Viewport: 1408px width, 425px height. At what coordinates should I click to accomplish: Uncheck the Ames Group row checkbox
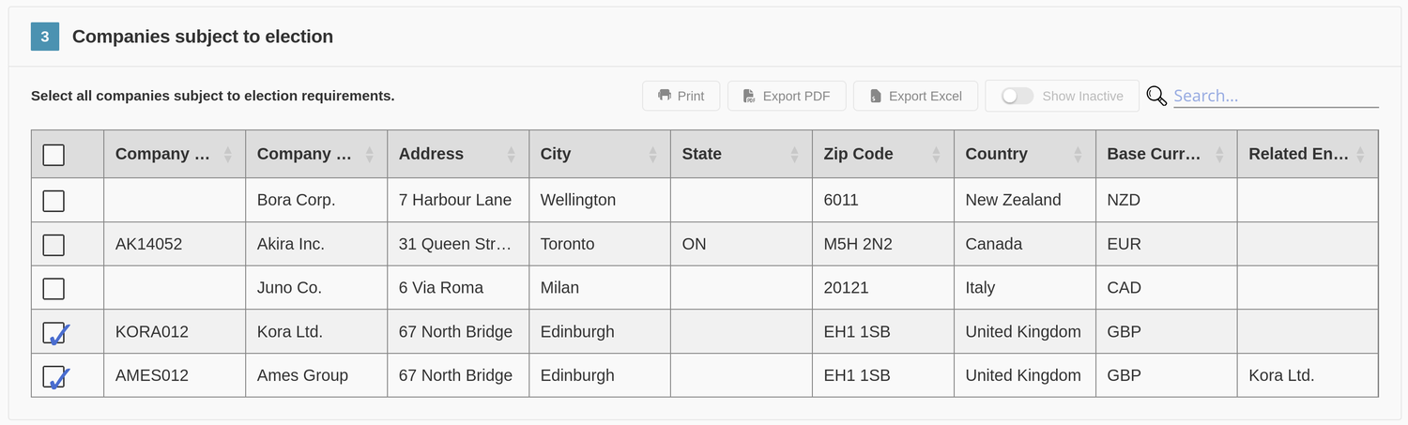tap(54, 377)
